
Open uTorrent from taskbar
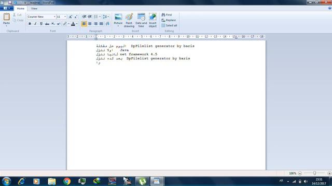tap(142, 181)
